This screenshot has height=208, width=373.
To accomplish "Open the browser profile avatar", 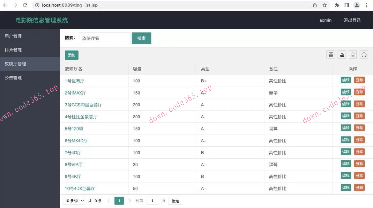I will click(357, 5).
